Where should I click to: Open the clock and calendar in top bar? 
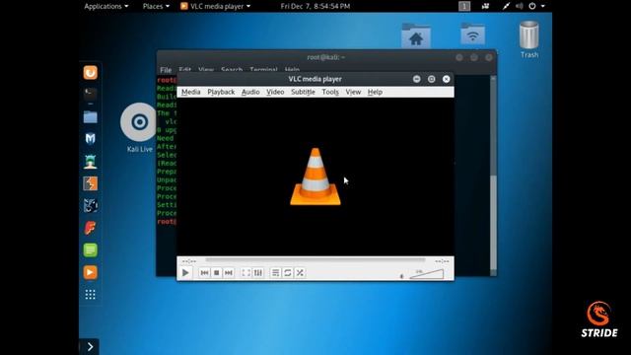pyautogui.click(x=315, y=6)
